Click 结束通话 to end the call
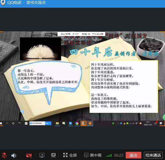Image resolution: width=165 pixels, height=160 pixels. coord(153,155)
